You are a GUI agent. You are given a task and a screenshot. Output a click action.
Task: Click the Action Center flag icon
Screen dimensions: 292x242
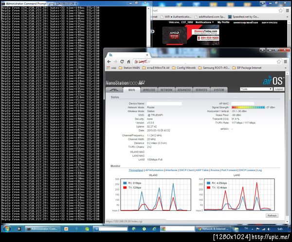click(x=258, y=229)
